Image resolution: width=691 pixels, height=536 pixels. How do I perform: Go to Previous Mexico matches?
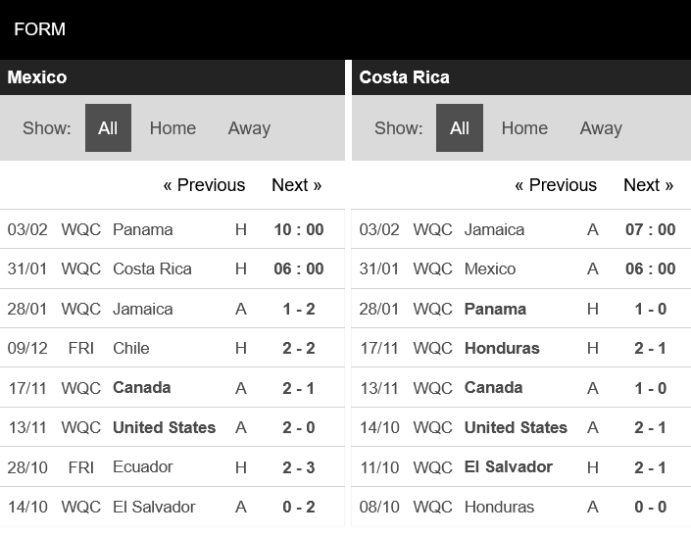[x=204, y=185]
